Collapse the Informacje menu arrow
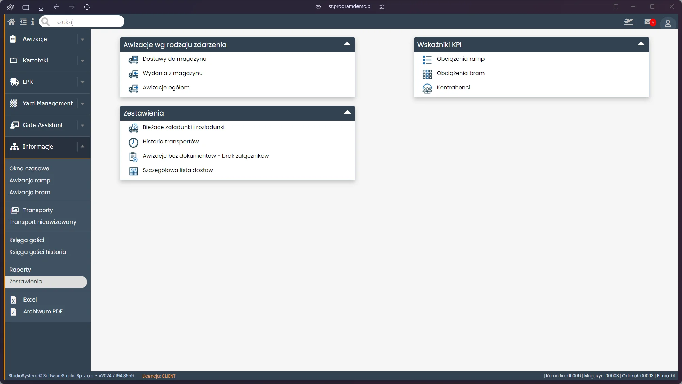 click(82, 147)
